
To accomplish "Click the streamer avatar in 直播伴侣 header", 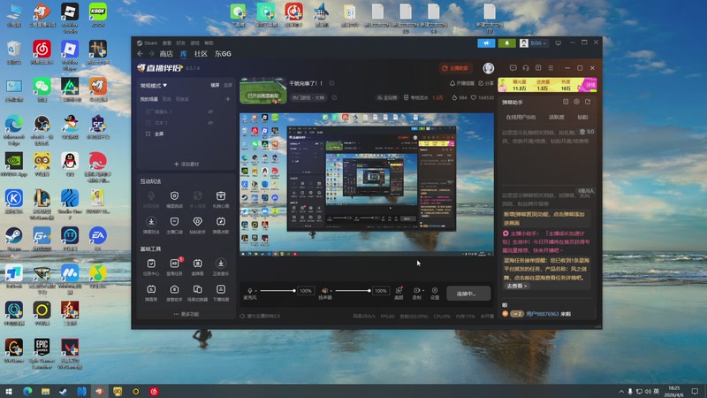I will click(489, 68).
